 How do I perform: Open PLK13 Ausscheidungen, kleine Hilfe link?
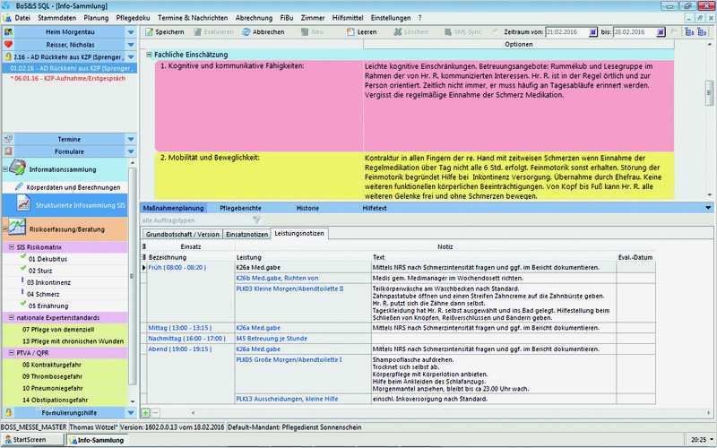tap(287, 399)
